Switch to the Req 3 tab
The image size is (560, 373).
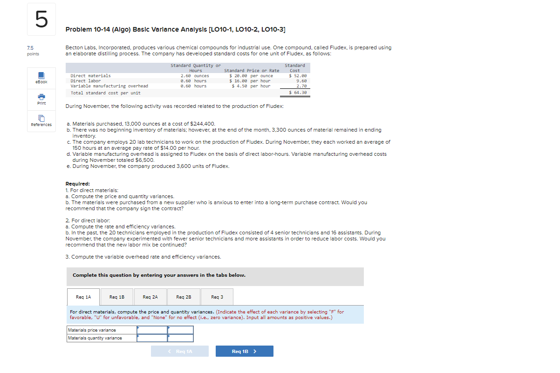pyautogui.click(x=216, y=297)
